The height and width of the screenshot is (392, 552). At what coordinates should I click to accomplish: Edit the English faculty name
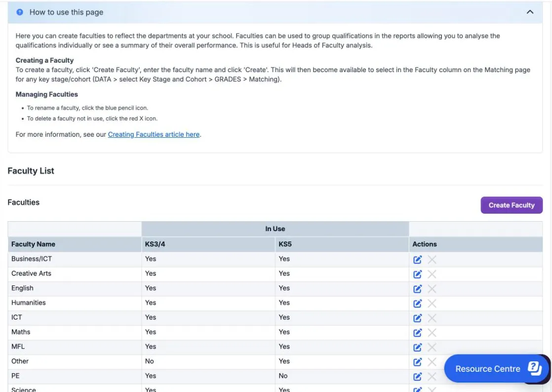[x=418, y=289]
